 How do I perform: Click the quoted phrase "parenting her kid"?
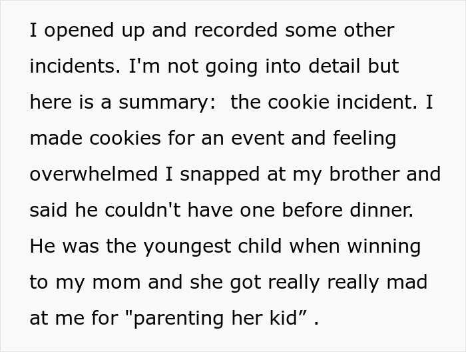[220, 319]
